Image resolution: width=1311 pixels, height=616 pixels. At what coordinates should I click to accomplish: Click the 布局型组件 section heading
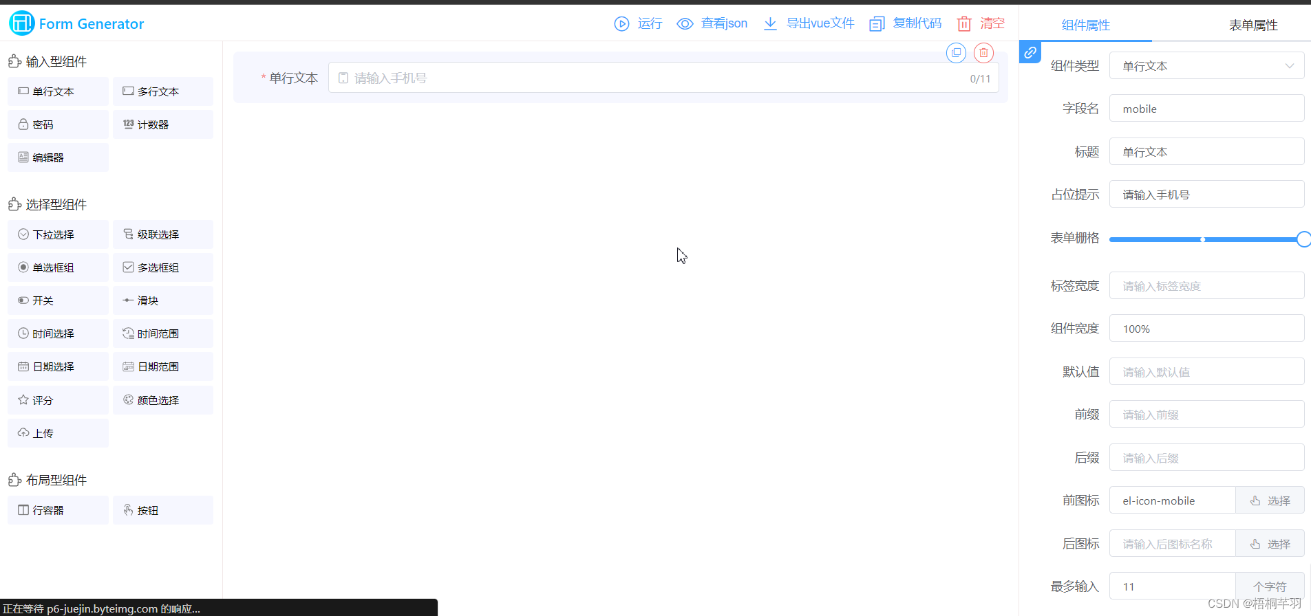(x=47, y=481)
